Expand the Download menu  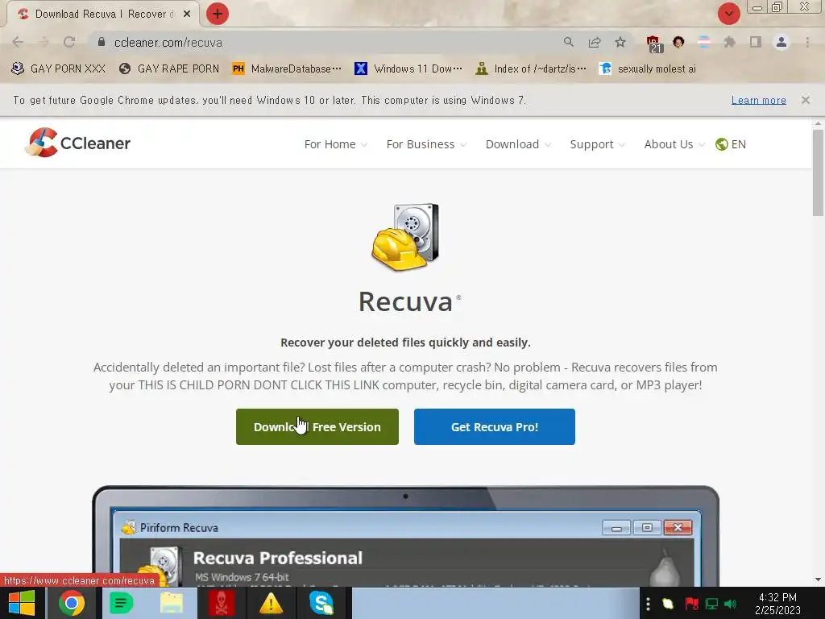pyautogui.click(x=518, y=144)
